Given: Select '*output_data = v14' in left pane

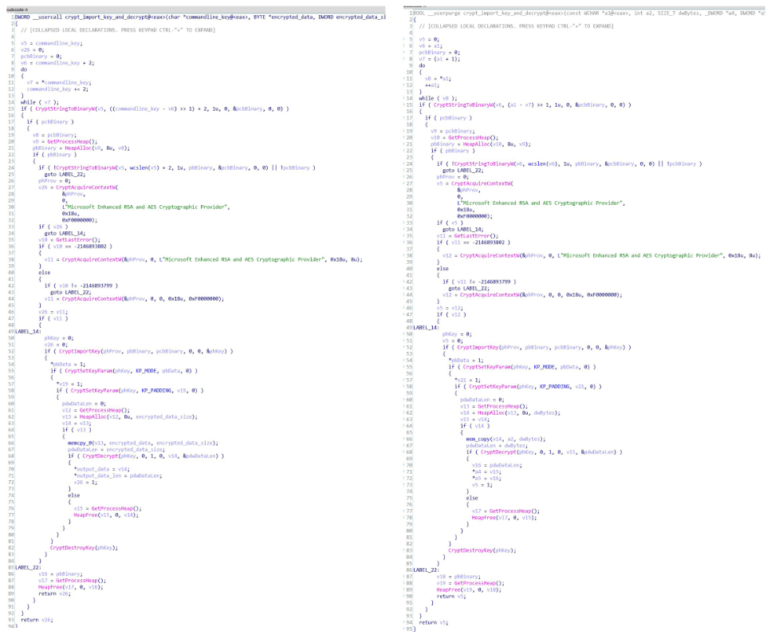Looking at the screenshot, I should (x=101, y=469).
